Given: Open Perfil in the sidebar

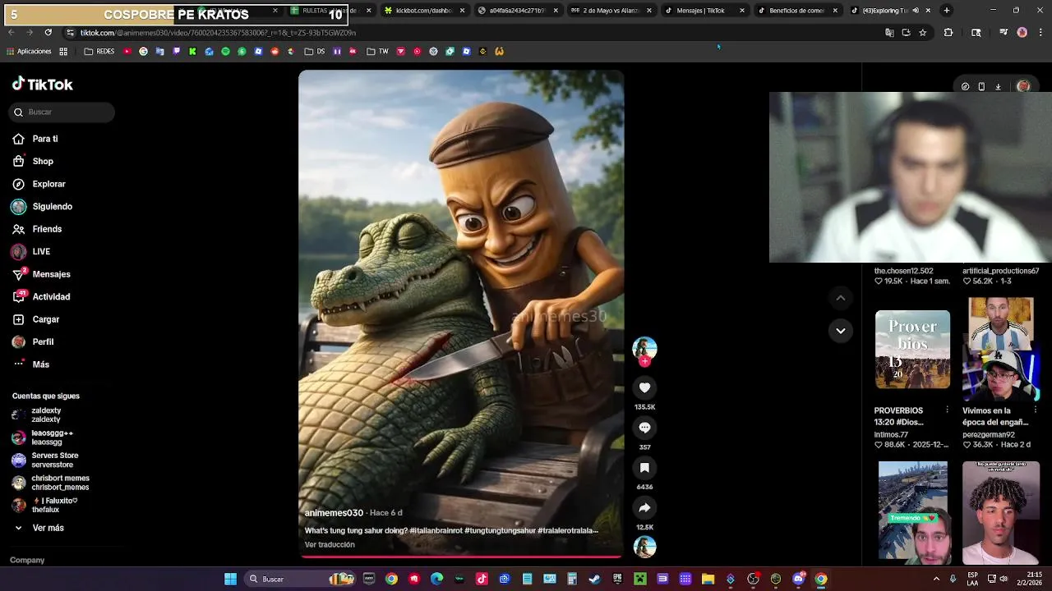Looking at the screenshot, I should click(x=33, y=342).
